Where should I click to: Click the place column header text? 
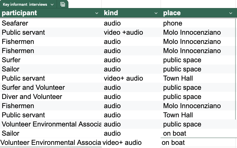(x=172, y=13)
